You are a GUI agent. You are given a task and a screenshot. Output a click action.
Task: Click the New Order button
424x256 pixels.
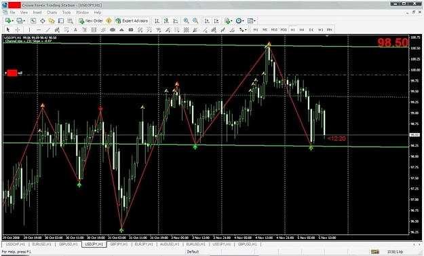click(91, 21)
